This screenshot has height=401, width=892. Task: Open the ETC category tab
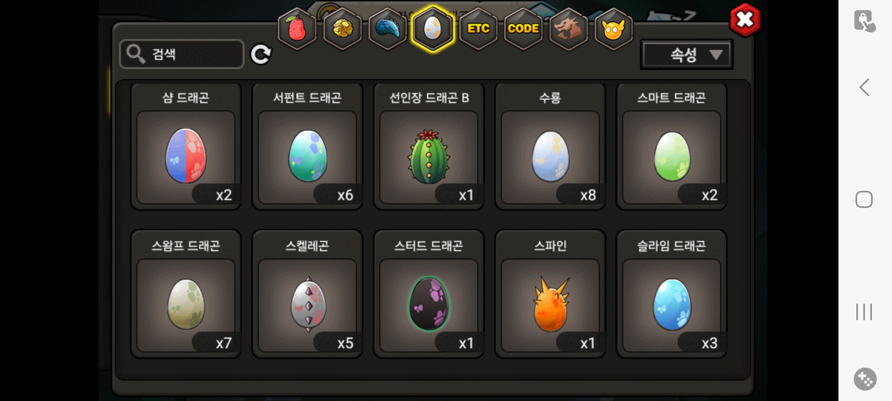pyautogui.click(x=478, y=29)
